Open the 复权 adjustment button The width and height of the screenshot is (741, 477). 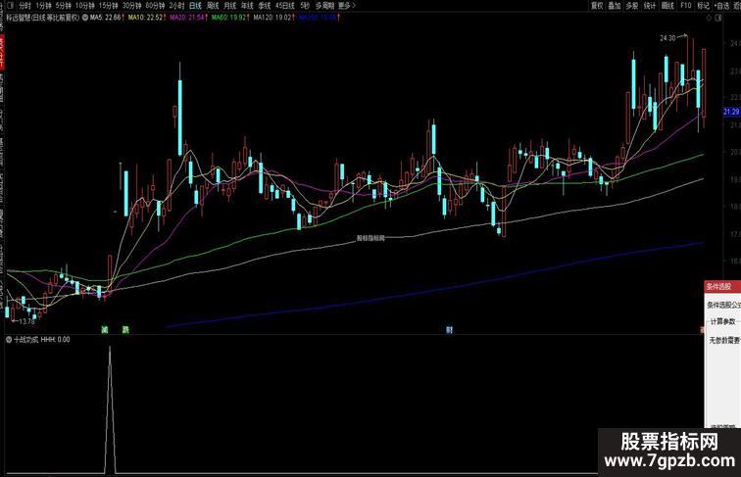597,6
